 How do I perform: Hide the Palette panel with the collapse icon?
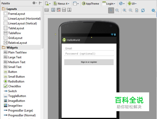coord(41,3)
